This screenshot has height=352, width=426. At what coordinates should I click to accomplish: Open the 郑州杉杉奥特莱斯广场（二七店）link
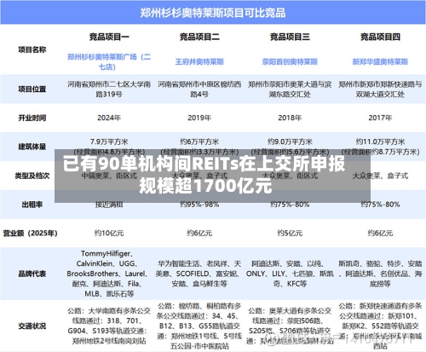(x=109, y=62)
